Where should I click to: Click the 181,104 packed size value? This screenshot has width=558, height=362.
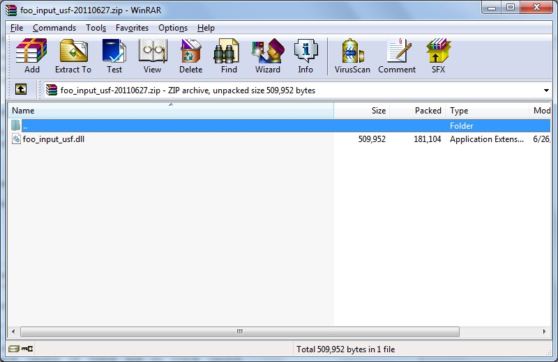[x=428, y=139]
